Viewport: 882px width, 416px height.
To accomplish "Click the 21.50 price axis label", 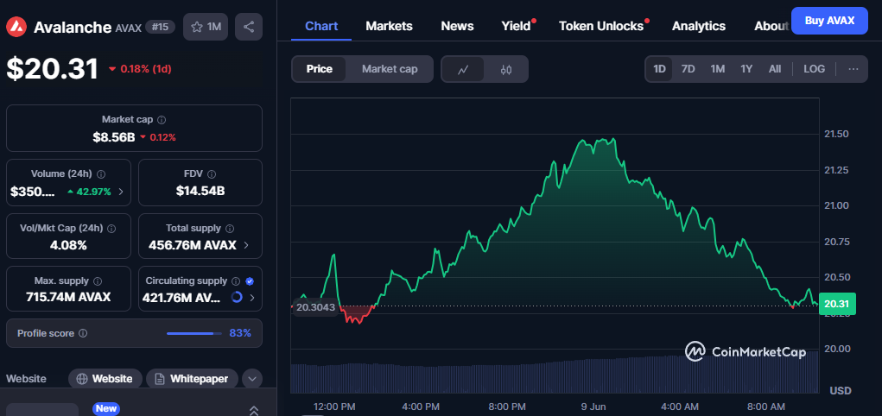I will (x=836, y=134).
